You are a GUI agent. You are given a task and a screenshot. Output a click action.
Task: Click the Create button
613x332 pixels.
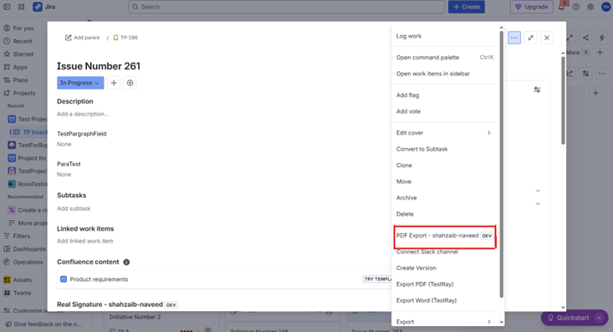[x=467, y=7]
